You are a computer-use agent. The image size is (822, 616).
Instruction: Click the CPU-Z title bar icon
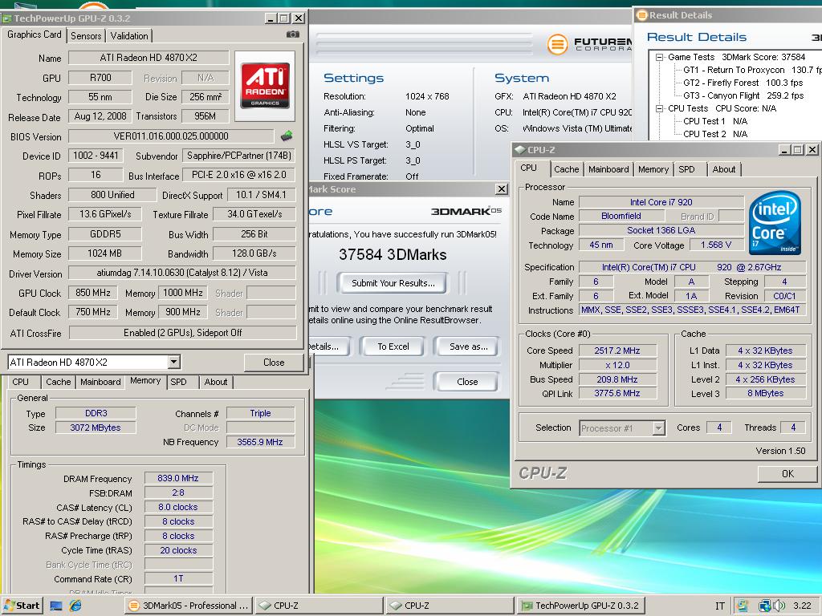(x=519, y=150)
